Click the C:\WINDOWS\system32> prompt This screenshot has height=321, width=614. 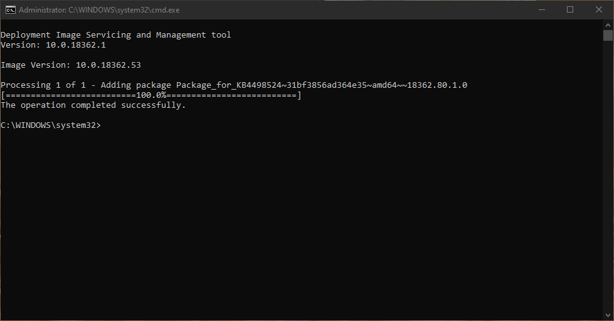(x=50, y=125)
